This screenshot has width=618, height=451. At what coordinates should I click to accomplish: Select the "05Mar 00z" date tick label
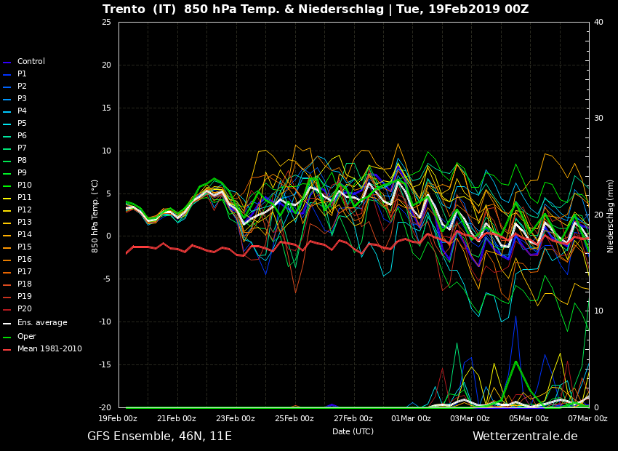point(529,419)
